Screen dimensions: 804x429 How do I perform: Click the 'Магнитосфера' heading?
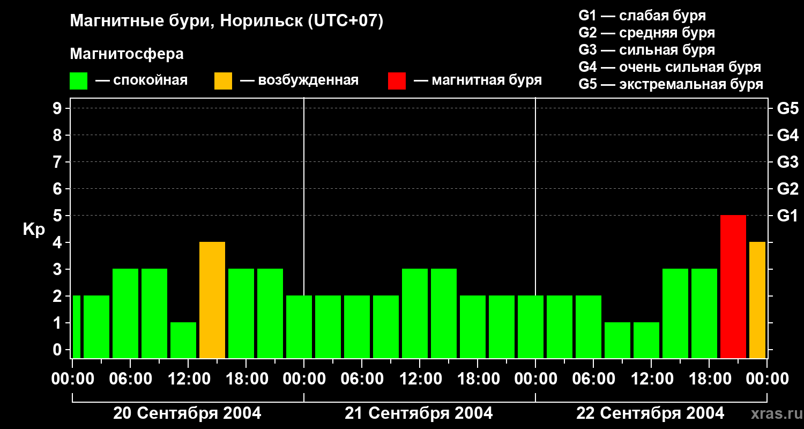(126, 54)
